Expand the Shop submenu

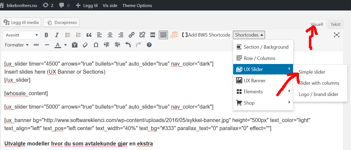[263, 103]
